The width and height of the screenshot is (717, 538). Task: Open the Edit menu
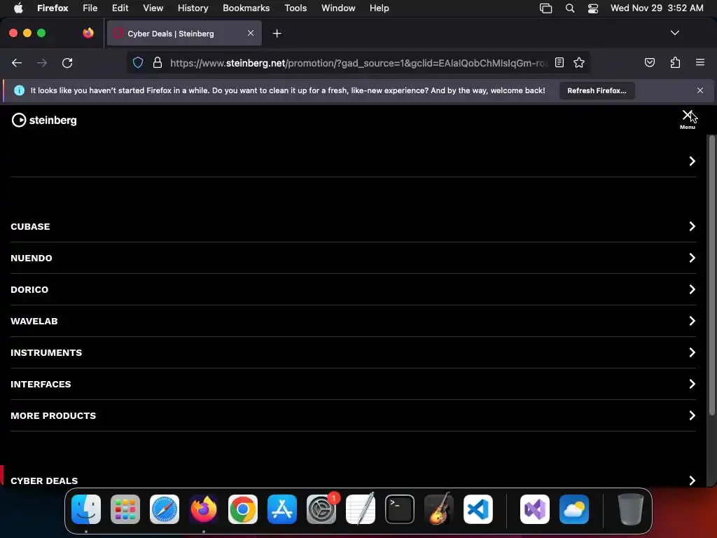coord(120,8)
